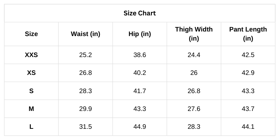This screenshot has width=280, height=140.
Task: Click the M size row label
Action: [x=31, y=109]
